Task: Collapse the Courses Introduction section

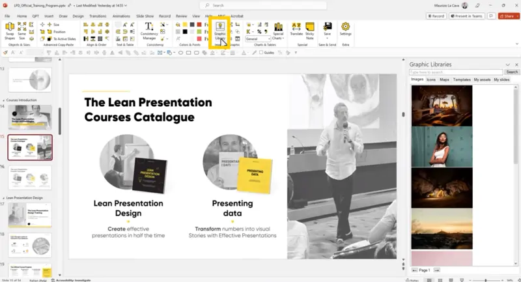Action: pos(4,100)
